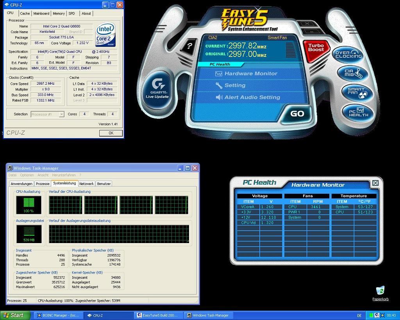Switch to CPU-Z in the taskbar
Screen dimensions: 400x320
(109, 315)
